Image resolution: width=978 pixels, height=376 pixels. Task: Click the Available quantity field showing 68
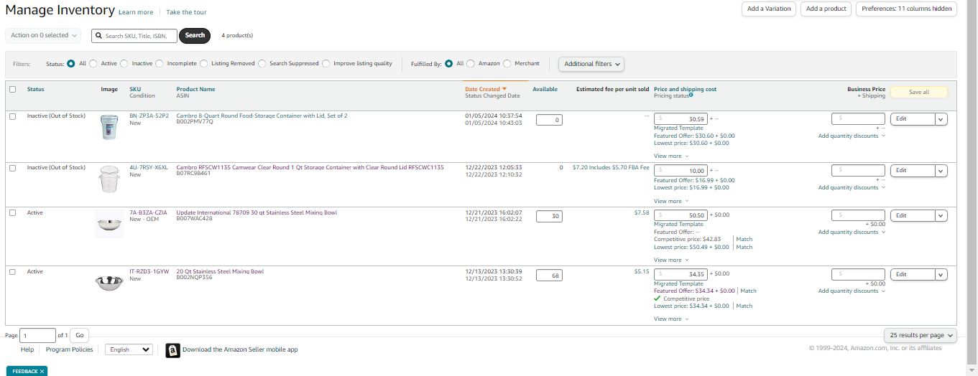(549, 276)
